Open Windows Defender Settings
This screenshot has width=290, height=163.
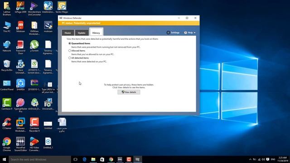coord(173,33)
